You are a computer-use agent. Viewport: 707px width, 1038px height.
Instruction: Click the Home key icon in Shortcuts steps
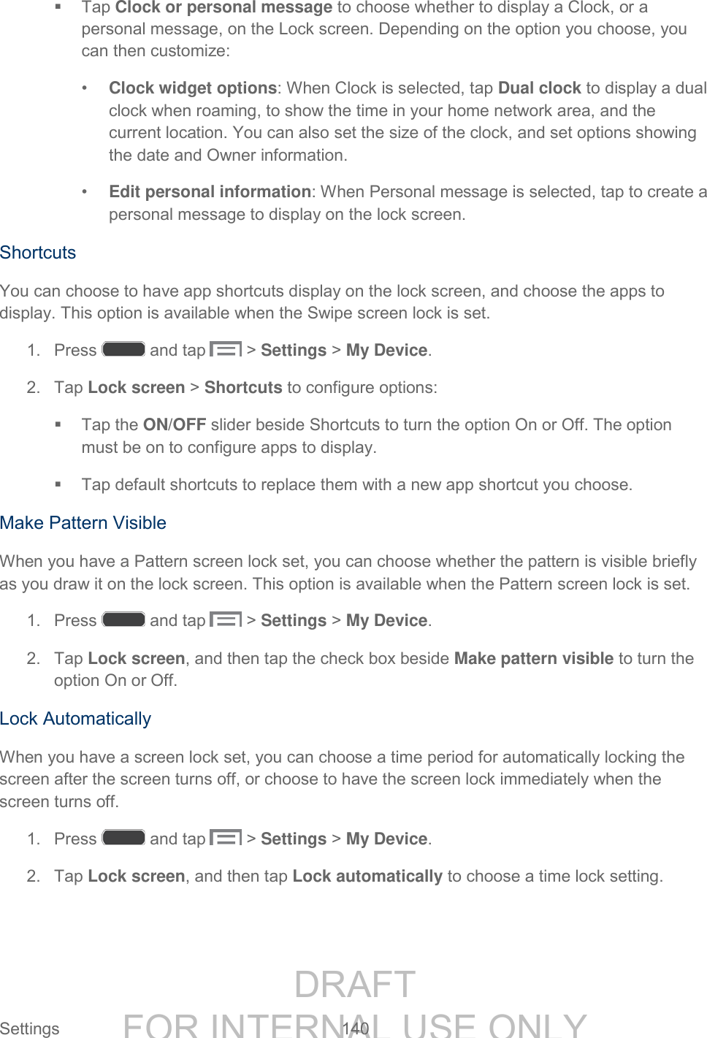123,349
